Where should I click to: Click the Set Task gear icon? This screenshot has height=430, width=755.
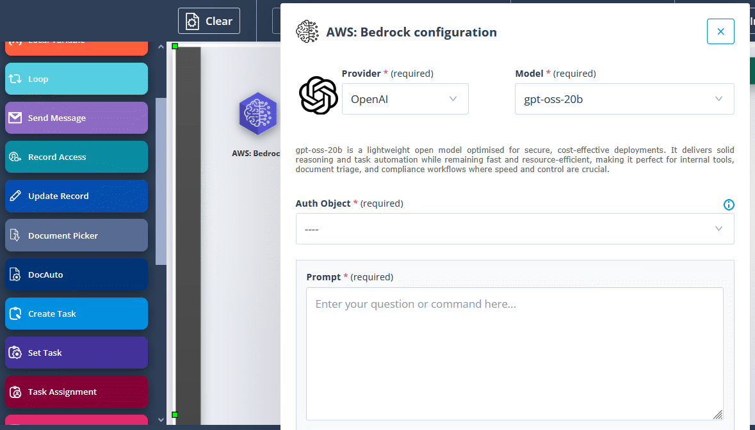coord(15,353)
